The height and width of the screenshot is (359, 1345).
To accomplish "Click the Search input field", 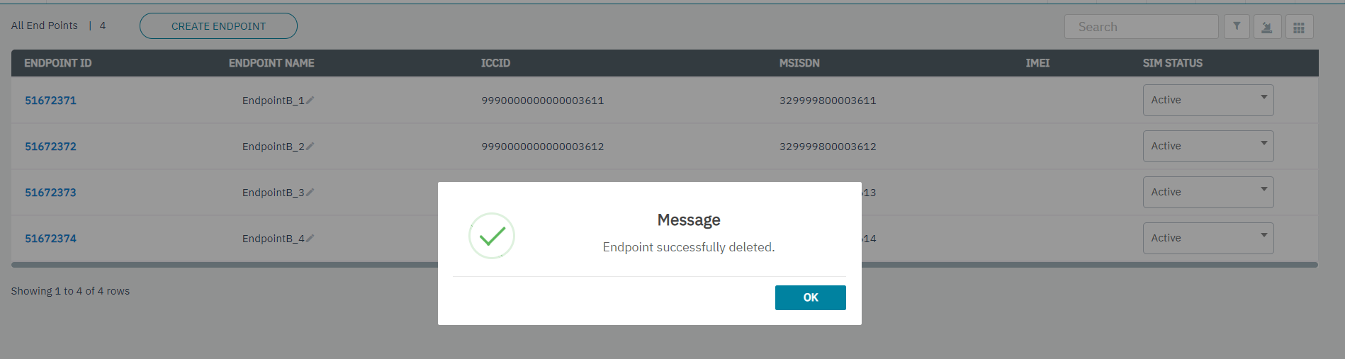I will tap(1141, 27).
